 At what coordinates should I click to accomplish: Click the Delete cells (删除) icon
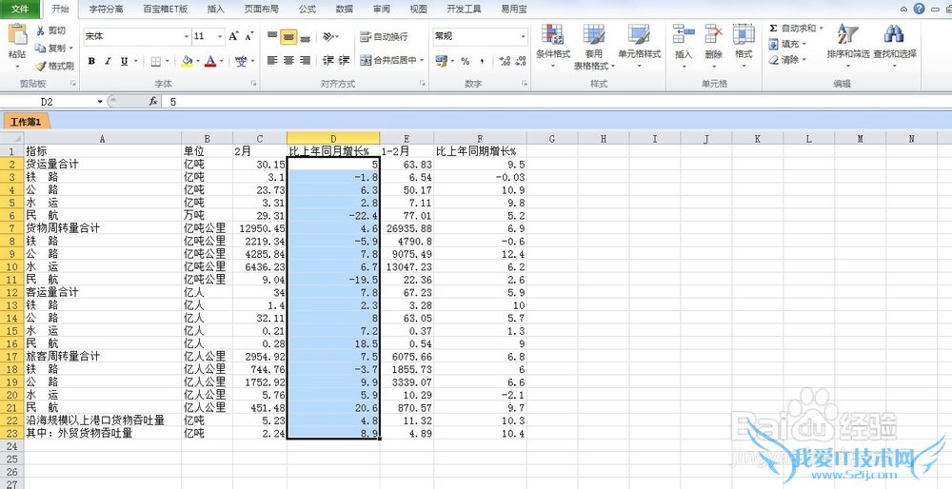click(713, 34)
